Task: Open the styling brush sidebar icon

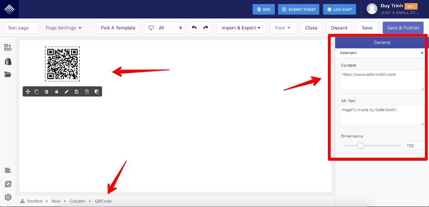Action: 8,184
